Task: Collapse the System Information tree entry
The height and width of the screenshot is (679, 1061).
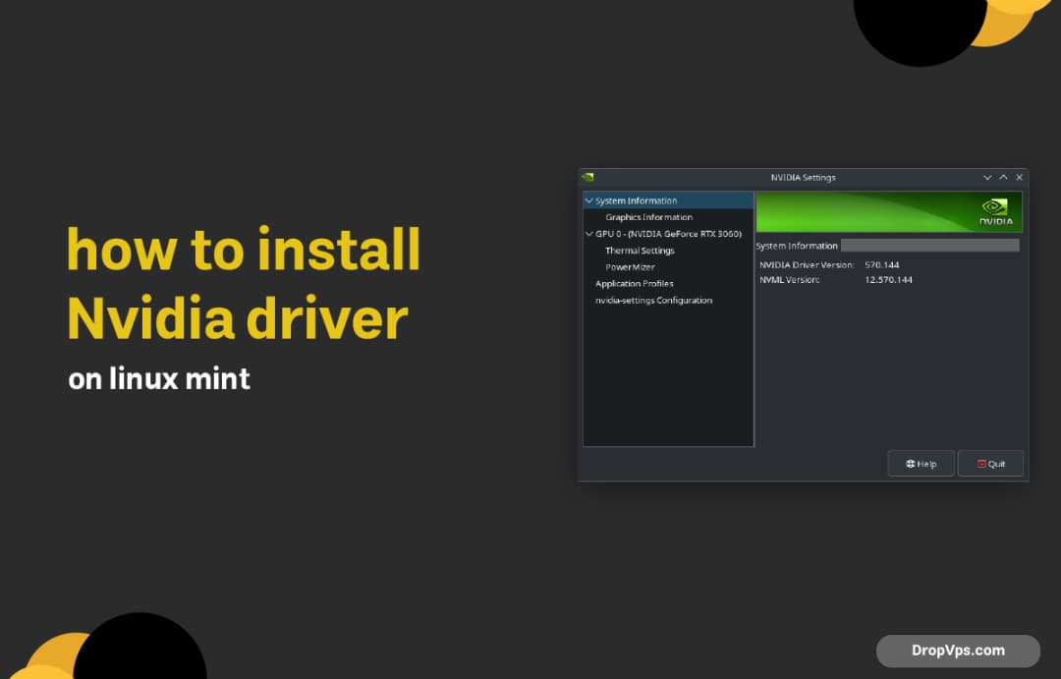Action: coord(587,199)
